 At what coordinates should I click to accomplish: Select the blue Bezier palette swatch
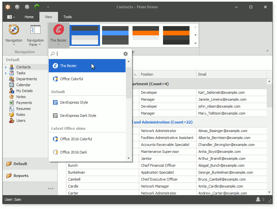(85, 35)
